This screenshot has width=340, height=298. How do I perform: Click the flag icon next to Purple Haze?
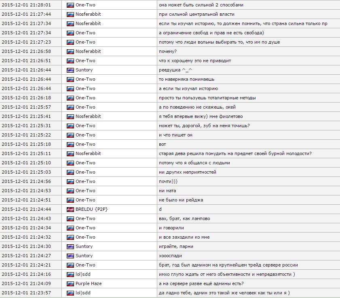[x=70, y=283]
